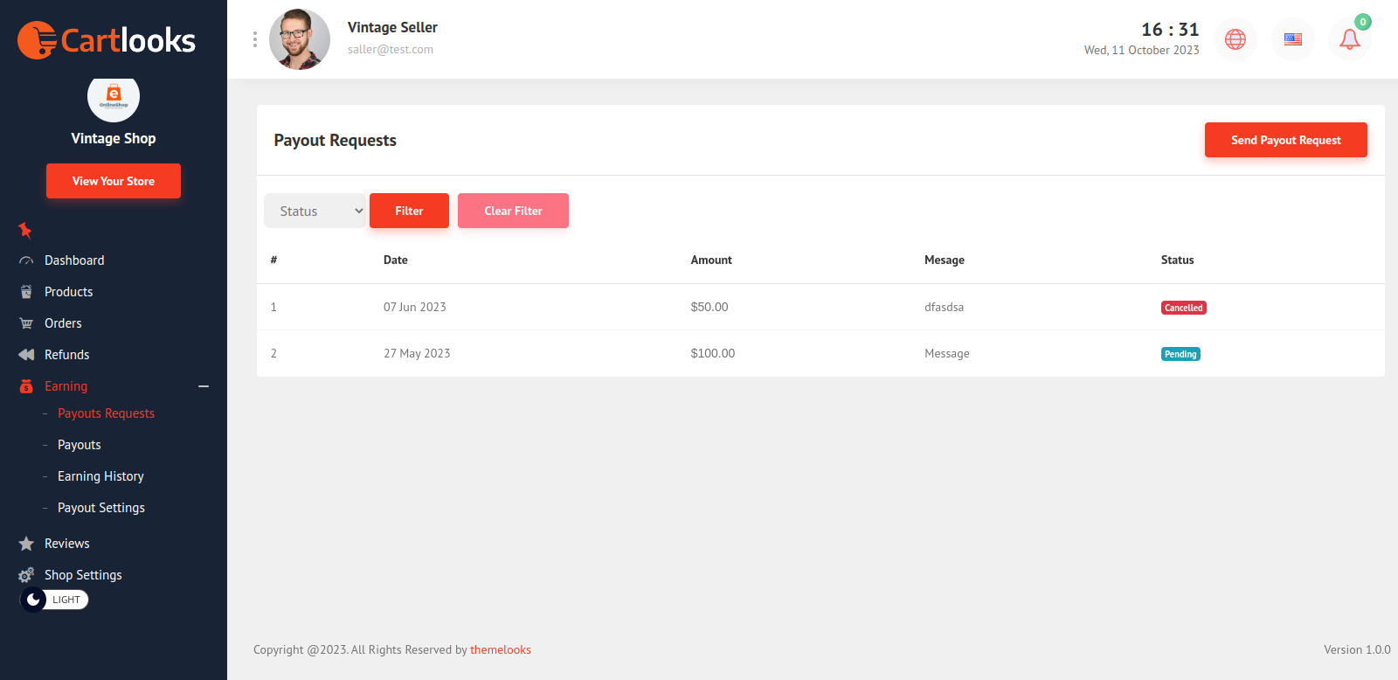Click the three-dot menu beside the avatar
The height and width of the screenshot is (680, 1398).
click(255, 39)
